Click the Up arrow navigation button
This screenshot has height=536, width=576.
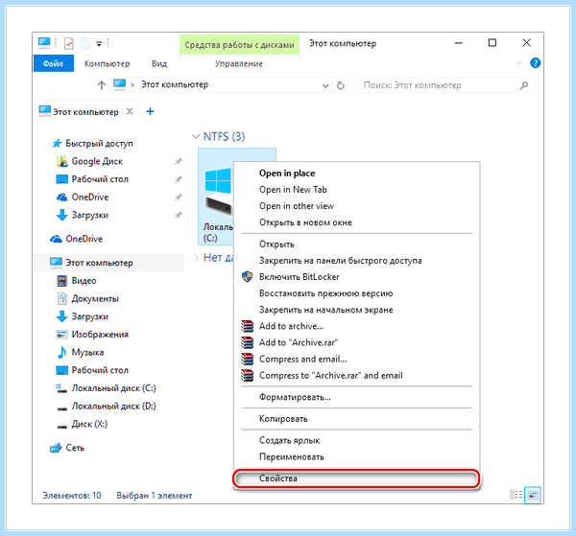point(102,85)
